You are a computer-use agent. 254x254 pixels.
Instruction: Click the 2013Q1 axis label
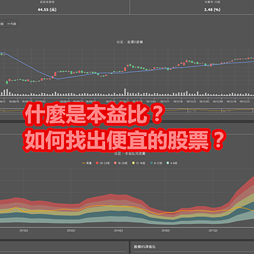point(71,230)
